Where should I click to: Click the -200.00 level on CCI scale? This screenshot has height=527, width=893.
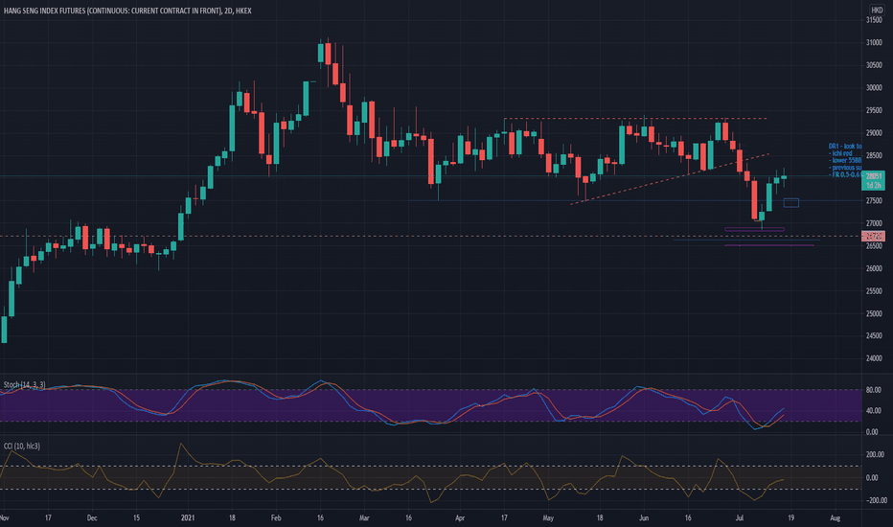877,501
